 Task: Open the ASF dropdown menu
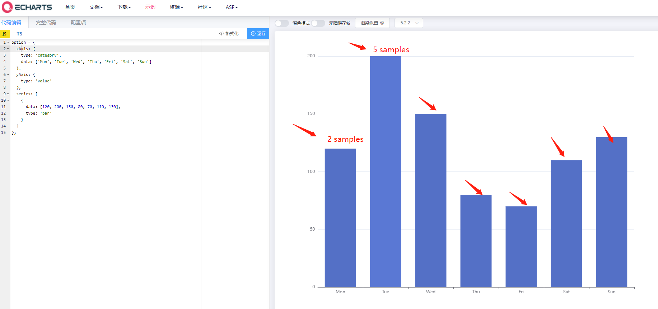pos(232,7)
